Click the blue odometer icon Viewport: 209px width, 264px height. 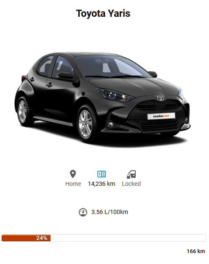pos(102,174)
